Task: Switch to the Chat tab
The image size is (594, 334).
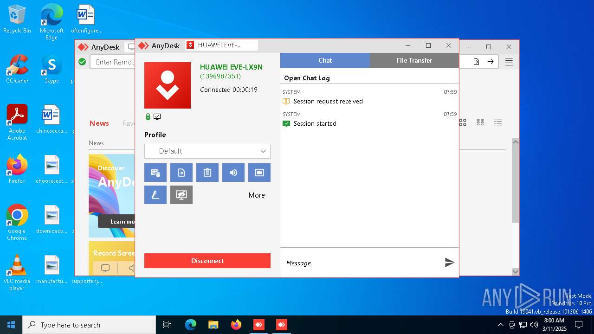Action: 325,60
